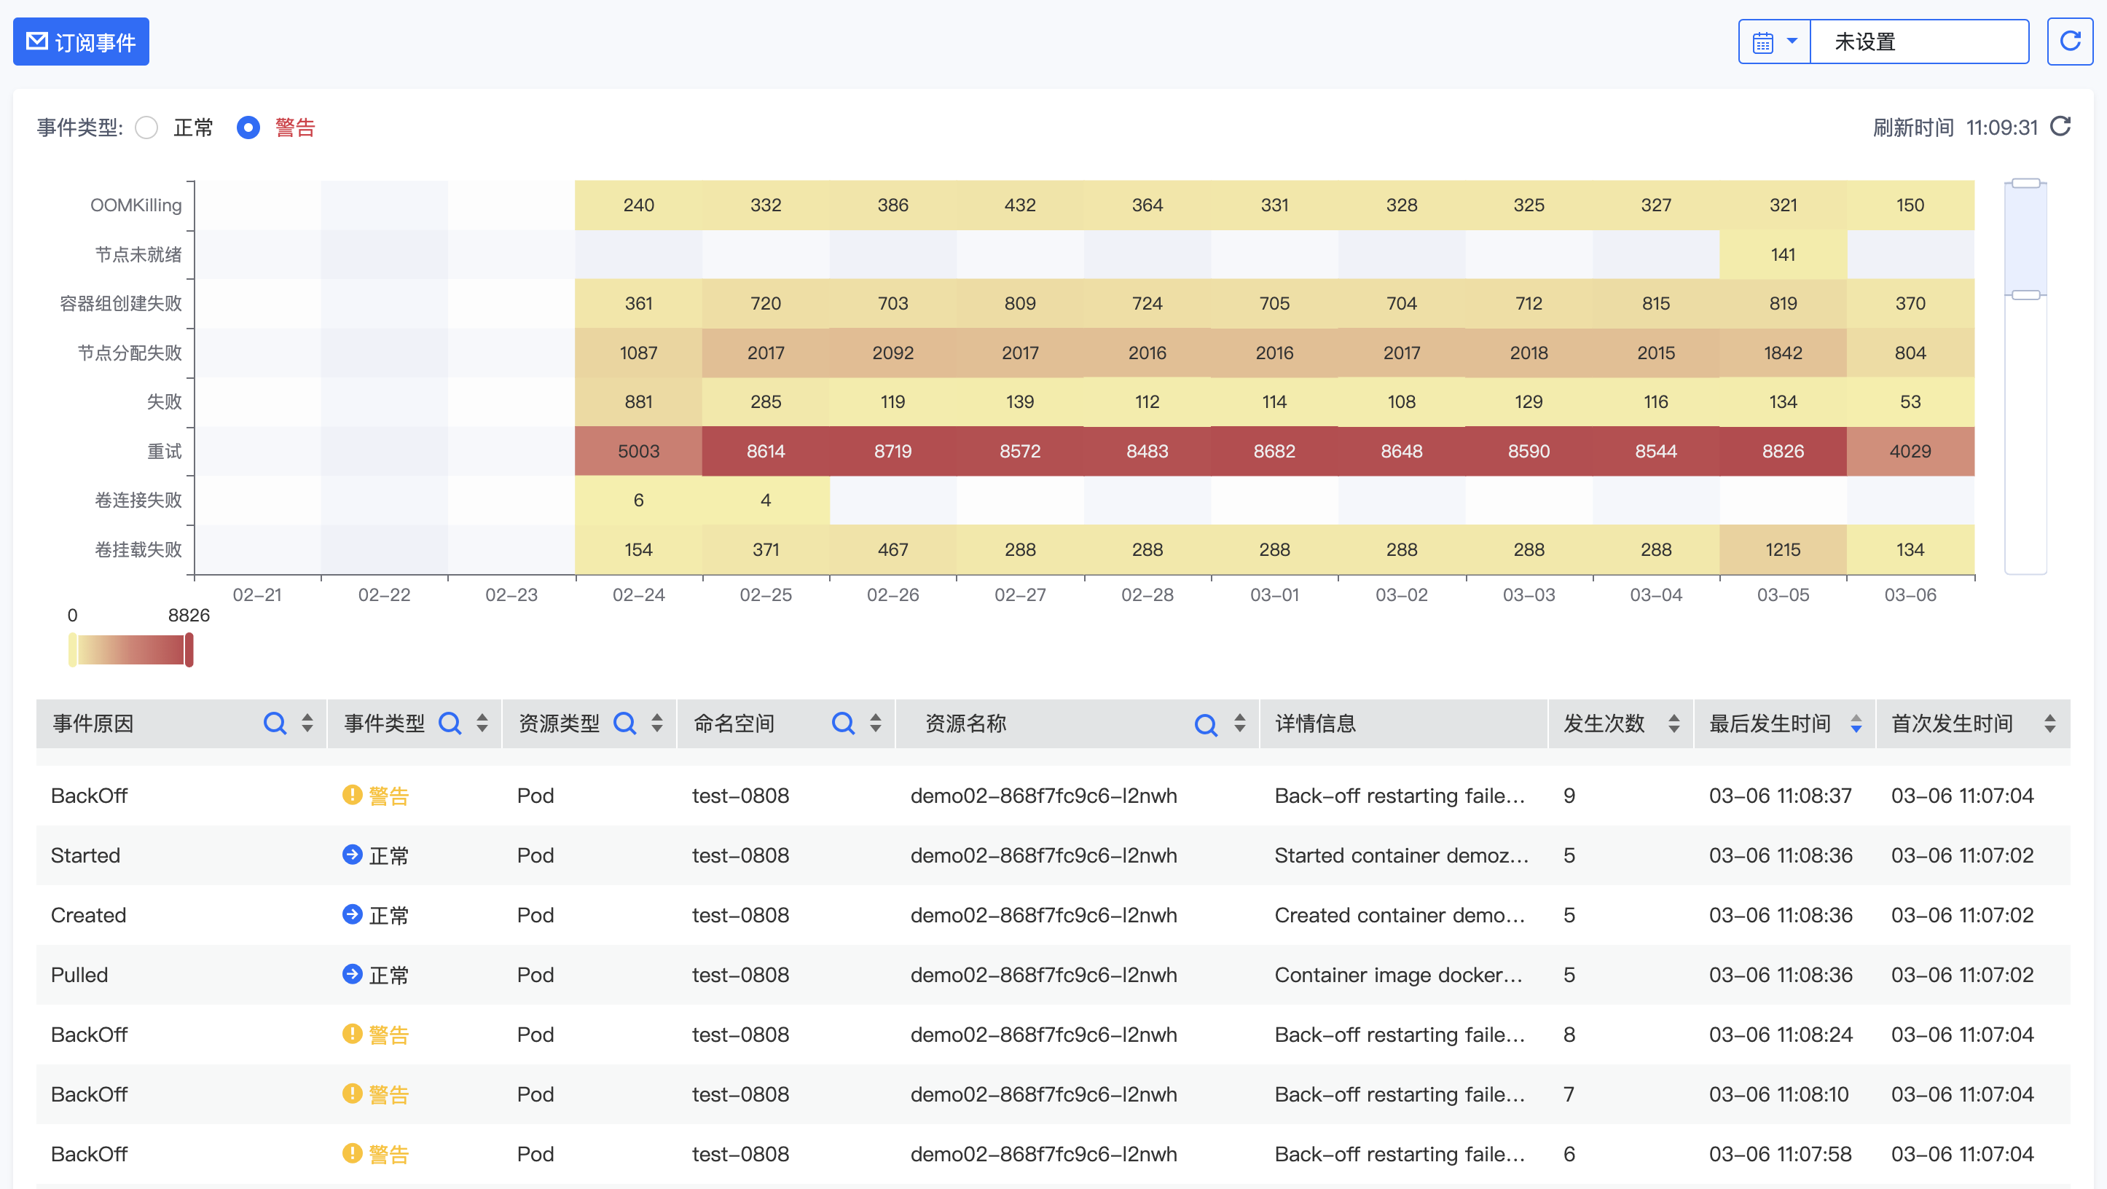Search the 资源名称 column

1206,723
